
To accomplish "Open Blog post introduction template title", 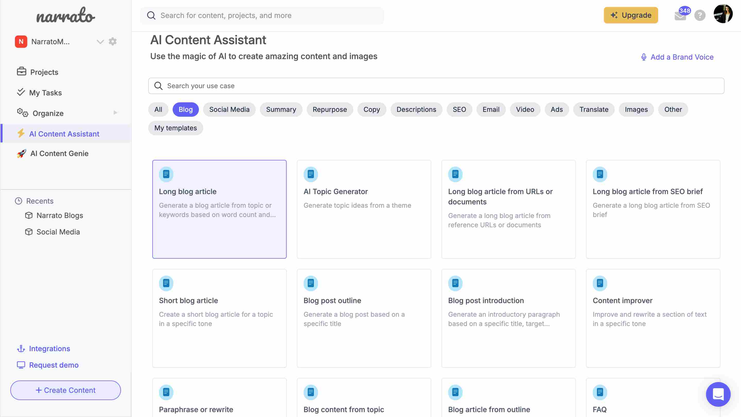I will tap(486, 301).
